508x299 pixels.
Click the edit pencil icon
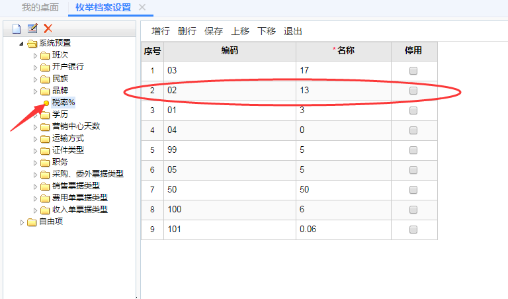coord(32,28)
